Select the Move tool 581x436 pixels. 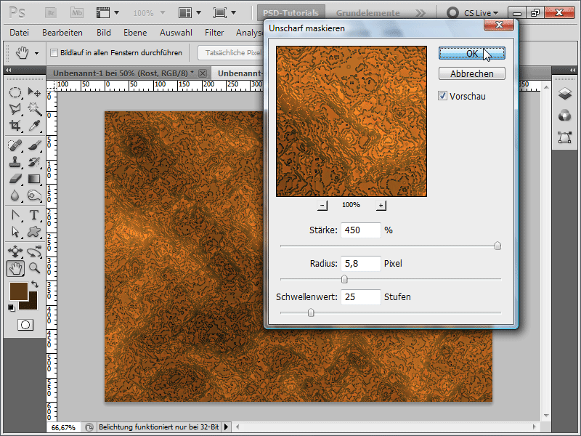pos(34,92)
